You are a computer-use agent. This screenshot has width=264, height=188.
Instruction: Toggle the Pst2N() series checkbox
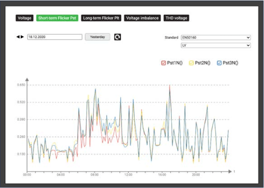pyautogui.click(x=191, y=63)
